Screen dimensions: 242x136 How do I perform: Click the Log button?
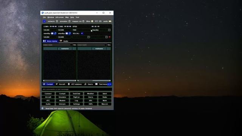click(x=76, y=100)
